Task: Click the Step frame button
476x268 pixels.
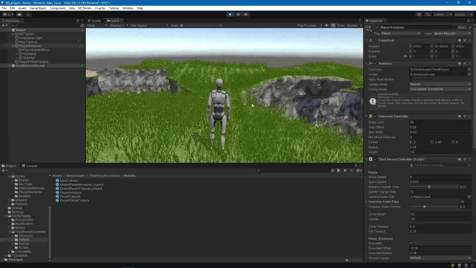Action: coord(246,14)
